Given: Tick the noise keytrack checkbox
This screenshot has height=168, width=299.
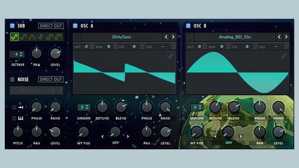Looking at the screenshot, I should point(14,118).
